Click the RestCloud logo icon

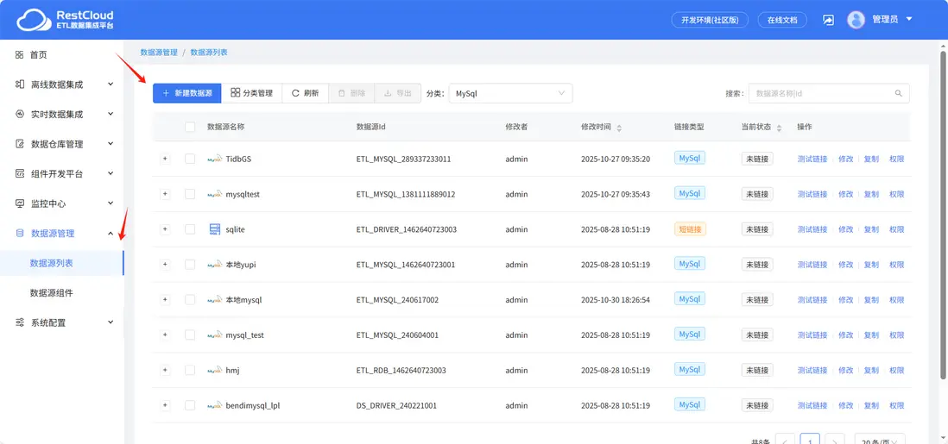point(33,19)
